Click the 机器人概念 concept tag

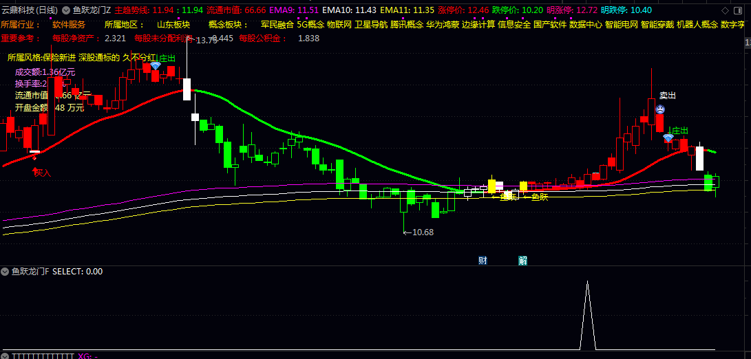click(x=697, y=25)
